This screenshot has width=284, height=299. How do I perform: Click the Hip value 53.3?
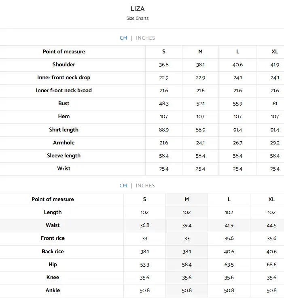144,265
